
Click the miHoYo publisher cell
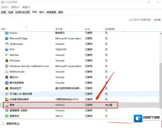click(60, 105)
